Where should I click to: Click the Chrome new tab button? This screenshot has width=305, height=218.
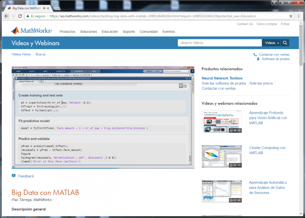coord(57,8)
